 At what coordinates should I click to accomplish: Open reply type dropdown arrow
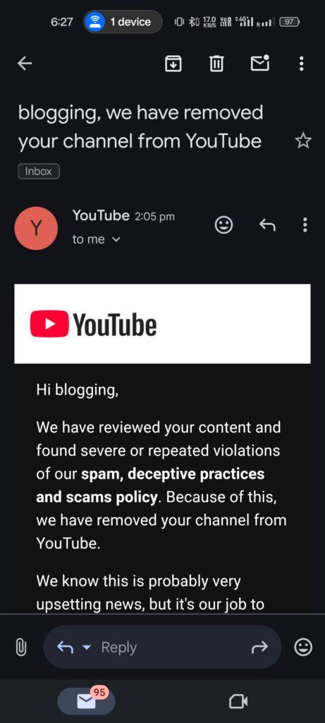pyautogui.click(x=86, y=648)
